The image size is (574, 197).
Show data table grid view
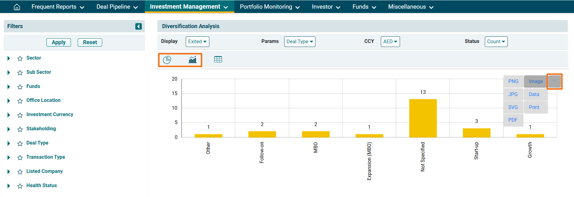tap(218, 59)
